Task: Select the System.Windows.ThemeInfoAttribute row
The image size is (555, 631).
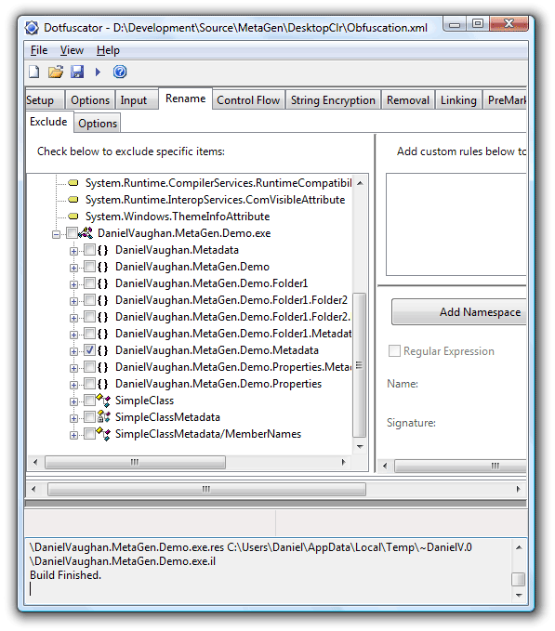Action: point(178,217)
